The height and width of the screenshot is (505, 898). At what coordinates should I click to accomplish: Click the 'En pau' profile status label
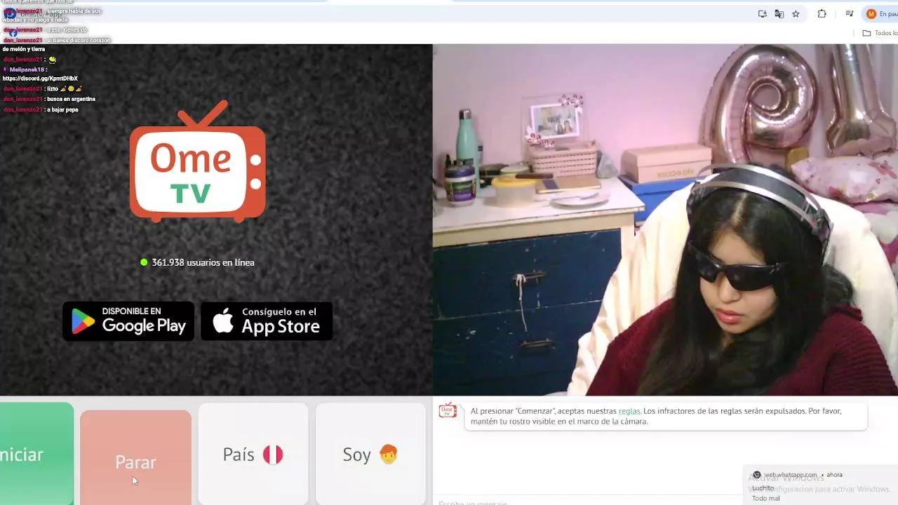click(x=888, y=14)
